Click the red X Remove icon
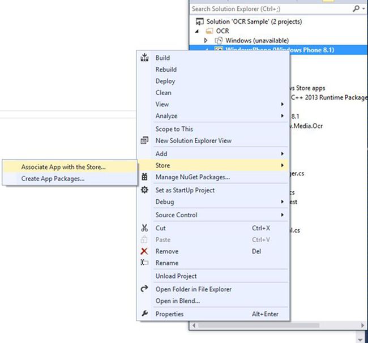368x343 pixels. (x=144, y=251)
